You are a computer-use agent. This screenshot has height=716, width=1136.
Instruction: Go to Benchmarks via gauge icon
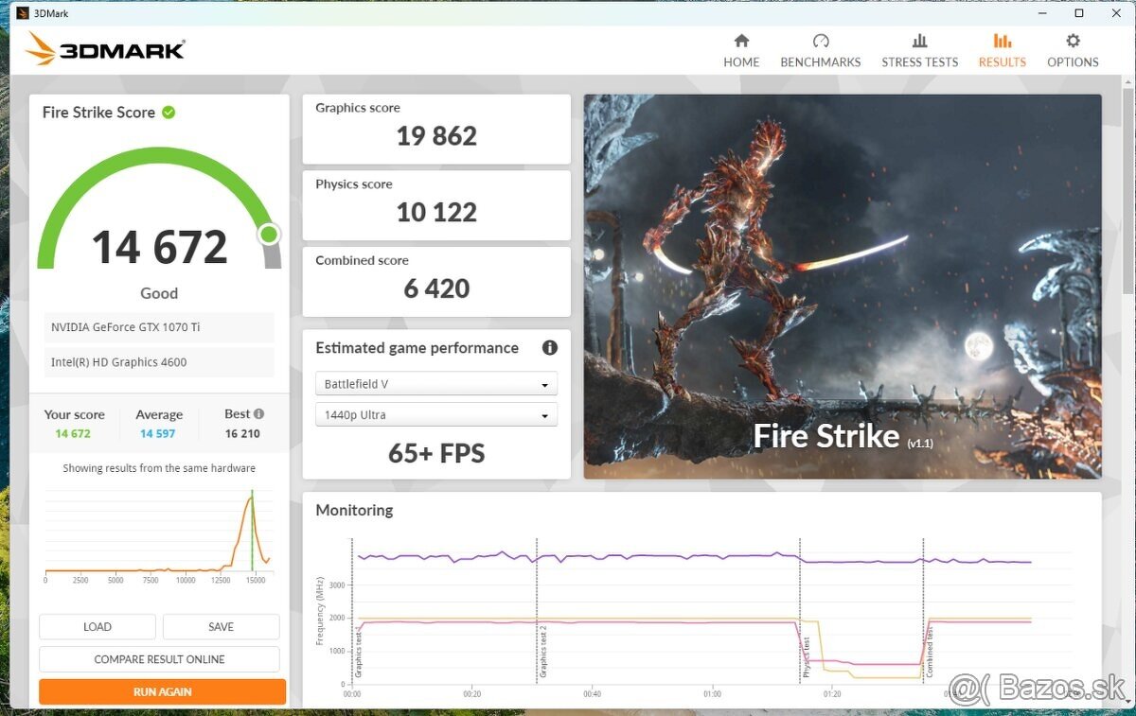pyautogui.click(x=820, y=41)
